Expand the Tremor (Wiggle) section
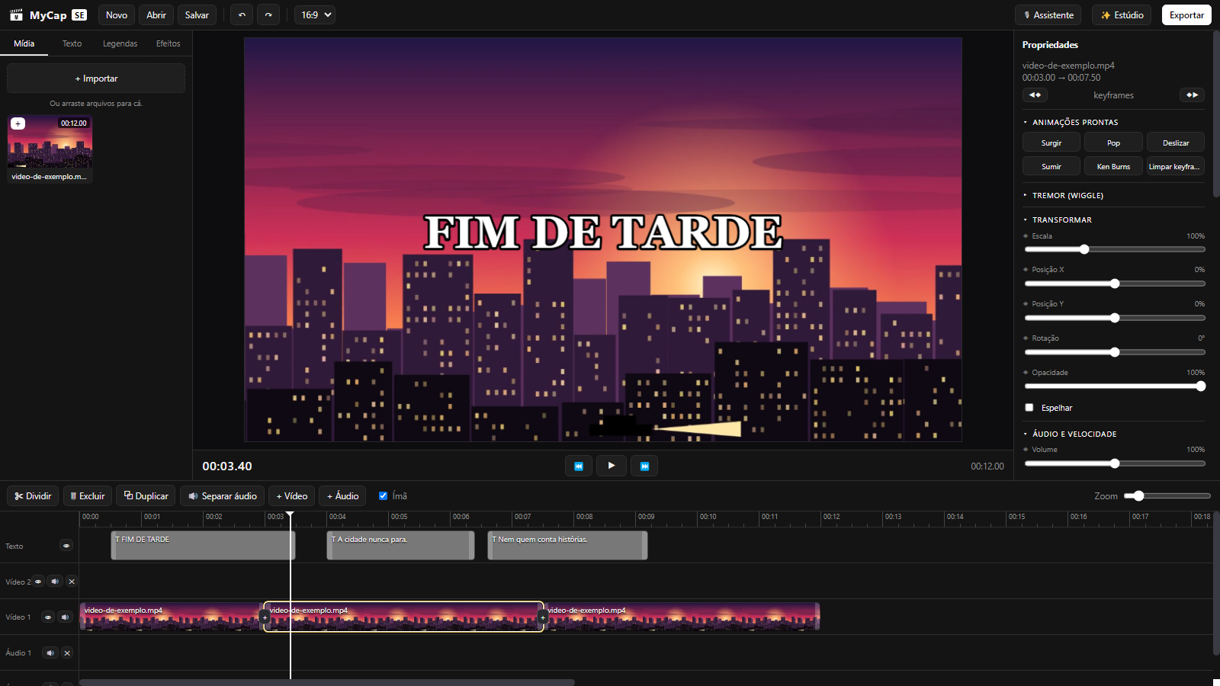The image size is (1220, 686). 1067,196
